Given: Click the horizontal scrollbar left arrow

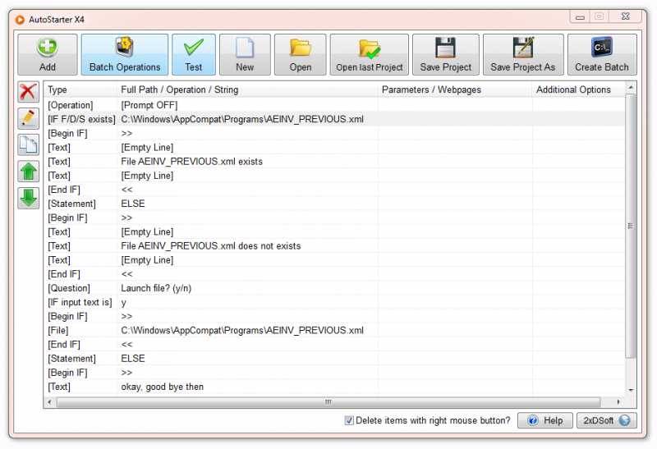Looking at the screenshot, I should pyautogui.click(x=50, y=402).
